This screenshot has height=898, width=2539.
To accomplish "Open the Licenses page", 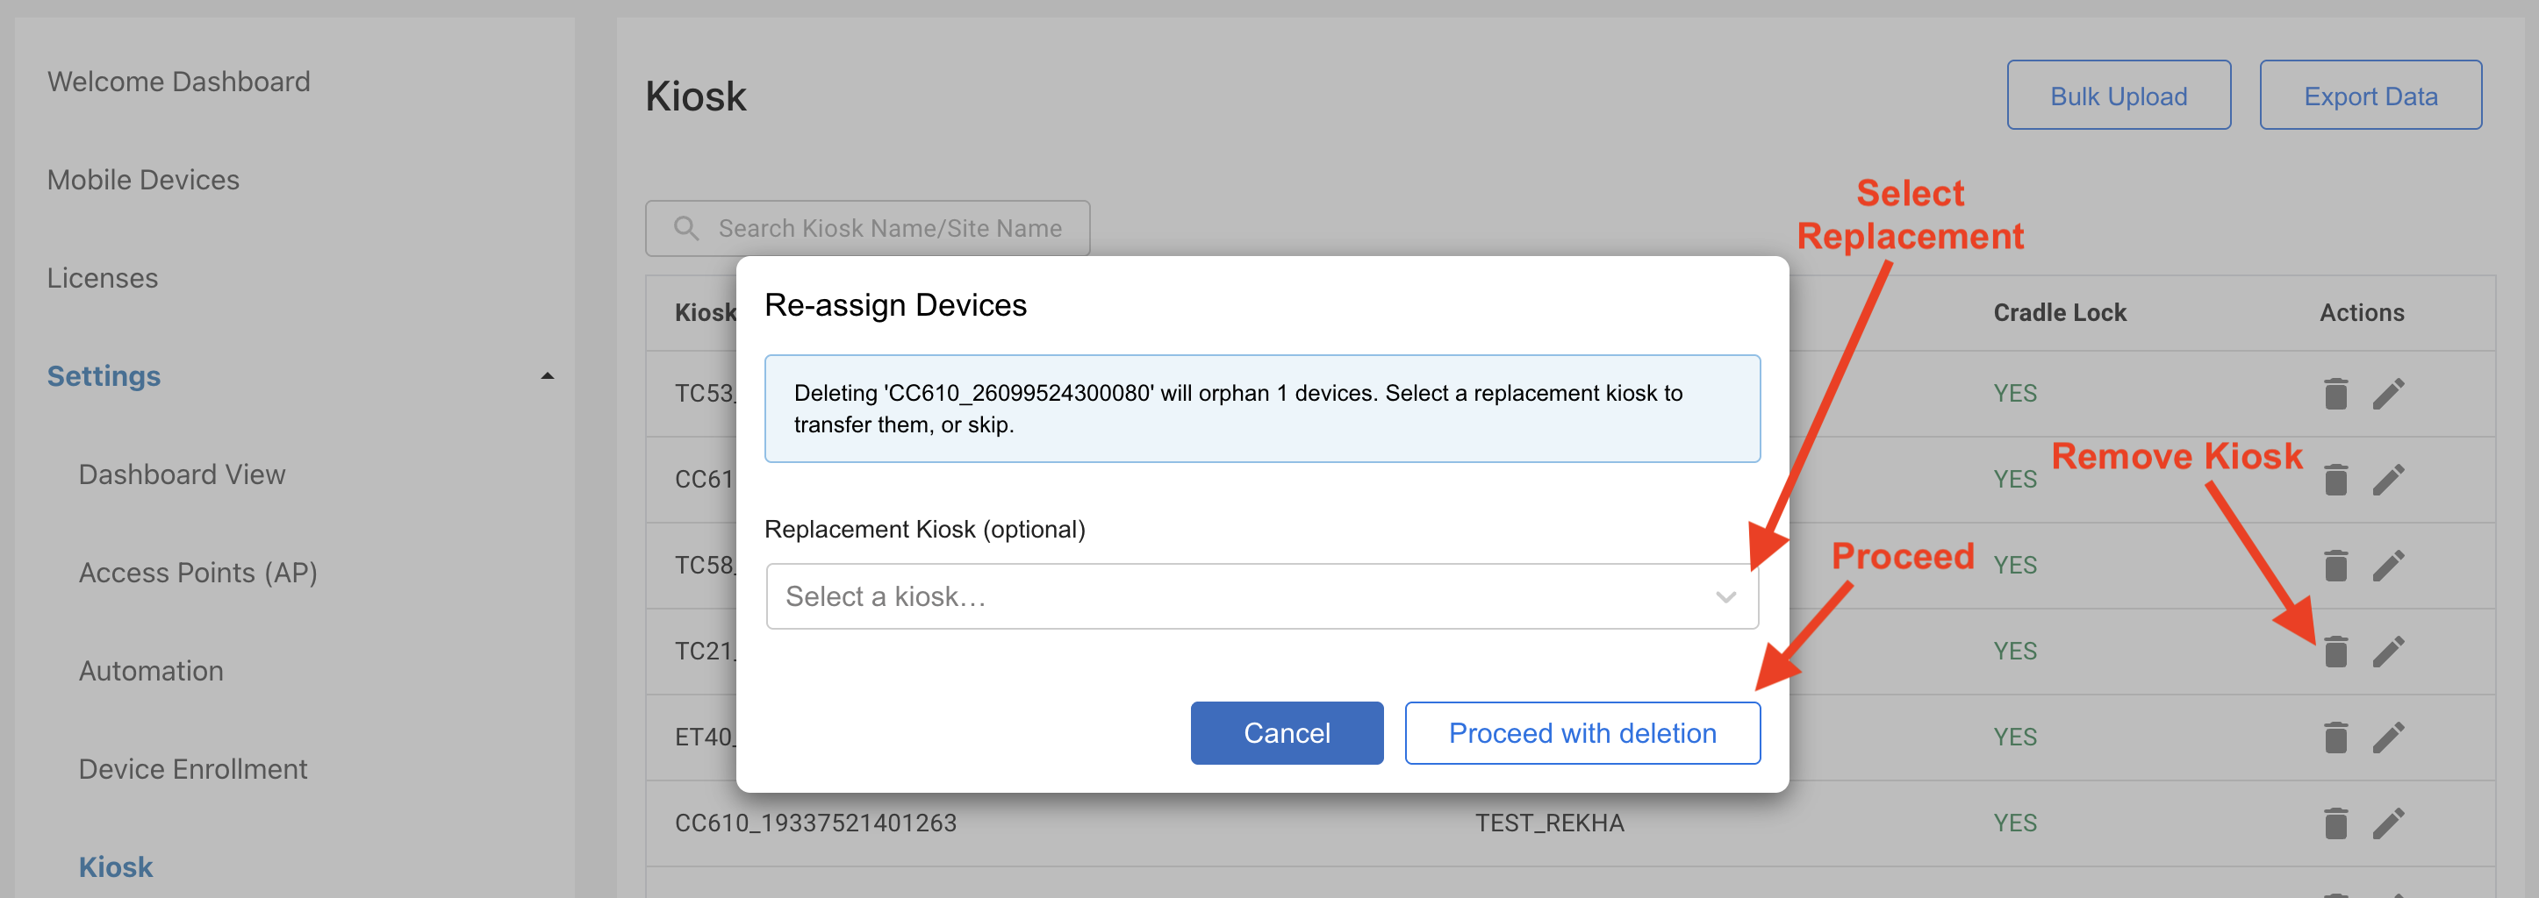I will point(103,278).
